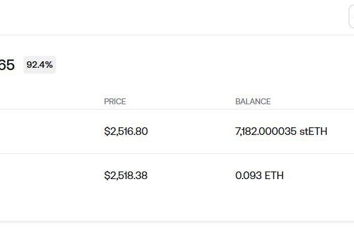Click the letter B in BALANCE header
Viewport: 354px width, 228px height.
pyautogui.click(x=238, y=101)
